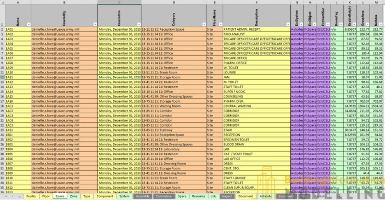Select column F header
This screenshot has width=385, height=200.
(257, 2)
